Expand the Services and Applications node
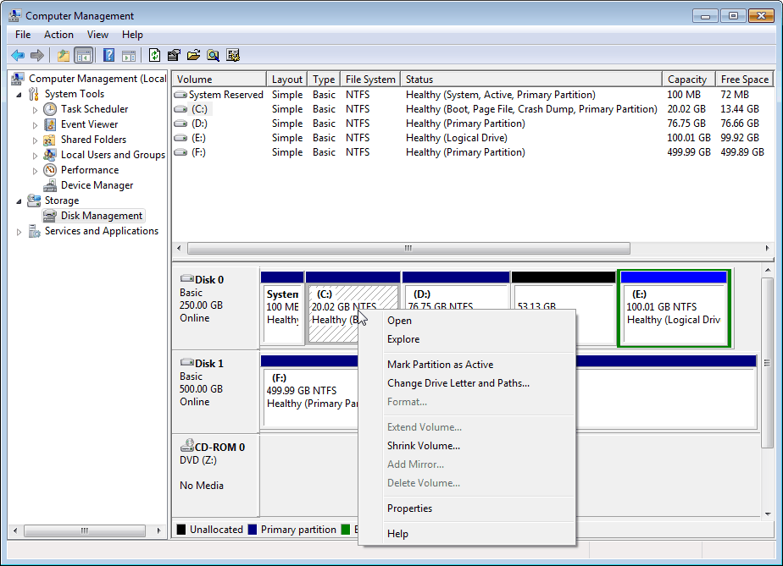The height and width of the screenshot is (566, 783). click(19, 232)
